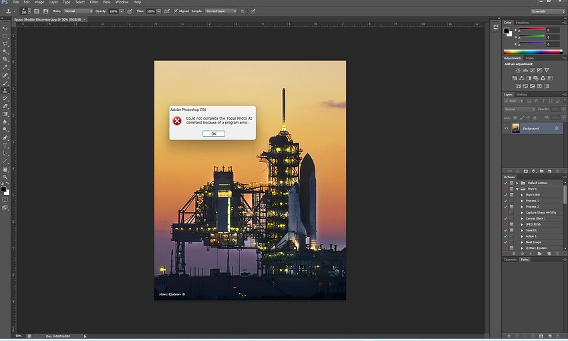Select the Horizontal Type tool
The width and height of the screenshot is (568, 341).
coord(5,145)
